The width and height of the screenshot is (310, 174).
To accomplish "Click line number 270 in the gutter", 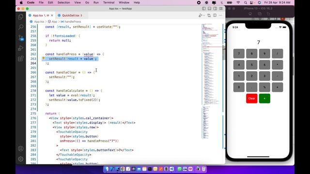I will (x=33, y=90).
